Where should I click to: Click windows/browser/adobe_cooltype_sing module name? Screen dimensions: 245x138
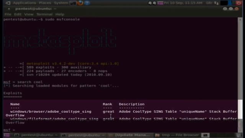click(x=51, y=112)
